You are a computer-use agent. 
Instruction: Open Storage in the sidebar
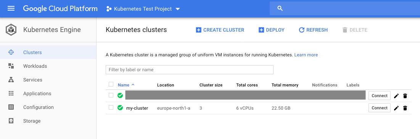click(48, 121)
